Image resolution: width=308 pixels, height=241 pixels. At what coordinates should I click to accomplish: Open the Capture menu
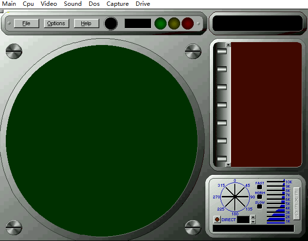[x=118, y=4]
